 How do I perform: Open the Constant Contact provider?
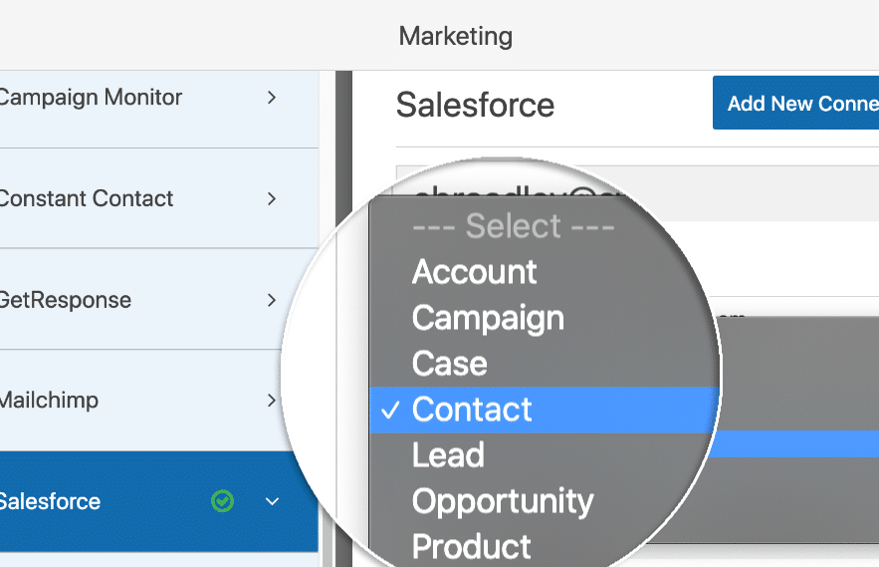point(87,199)
